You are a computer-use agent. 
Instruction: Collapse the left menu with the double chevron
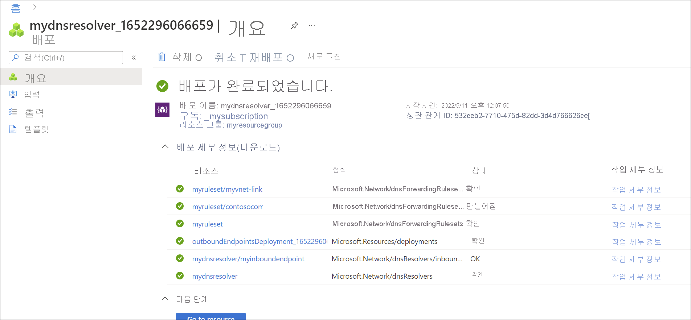pos(134,58)
